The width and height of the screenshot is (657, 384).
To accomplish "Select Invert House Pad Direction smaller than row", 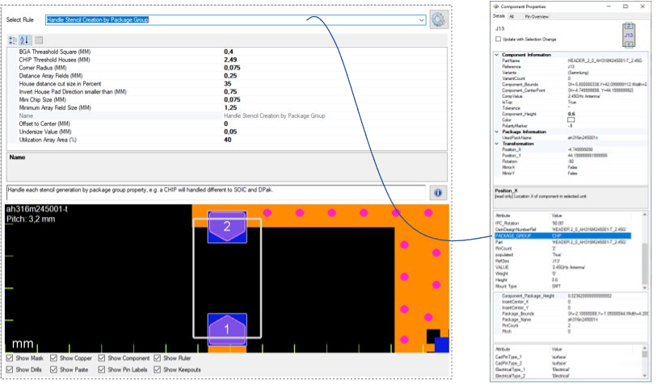I will coord(227,92).
